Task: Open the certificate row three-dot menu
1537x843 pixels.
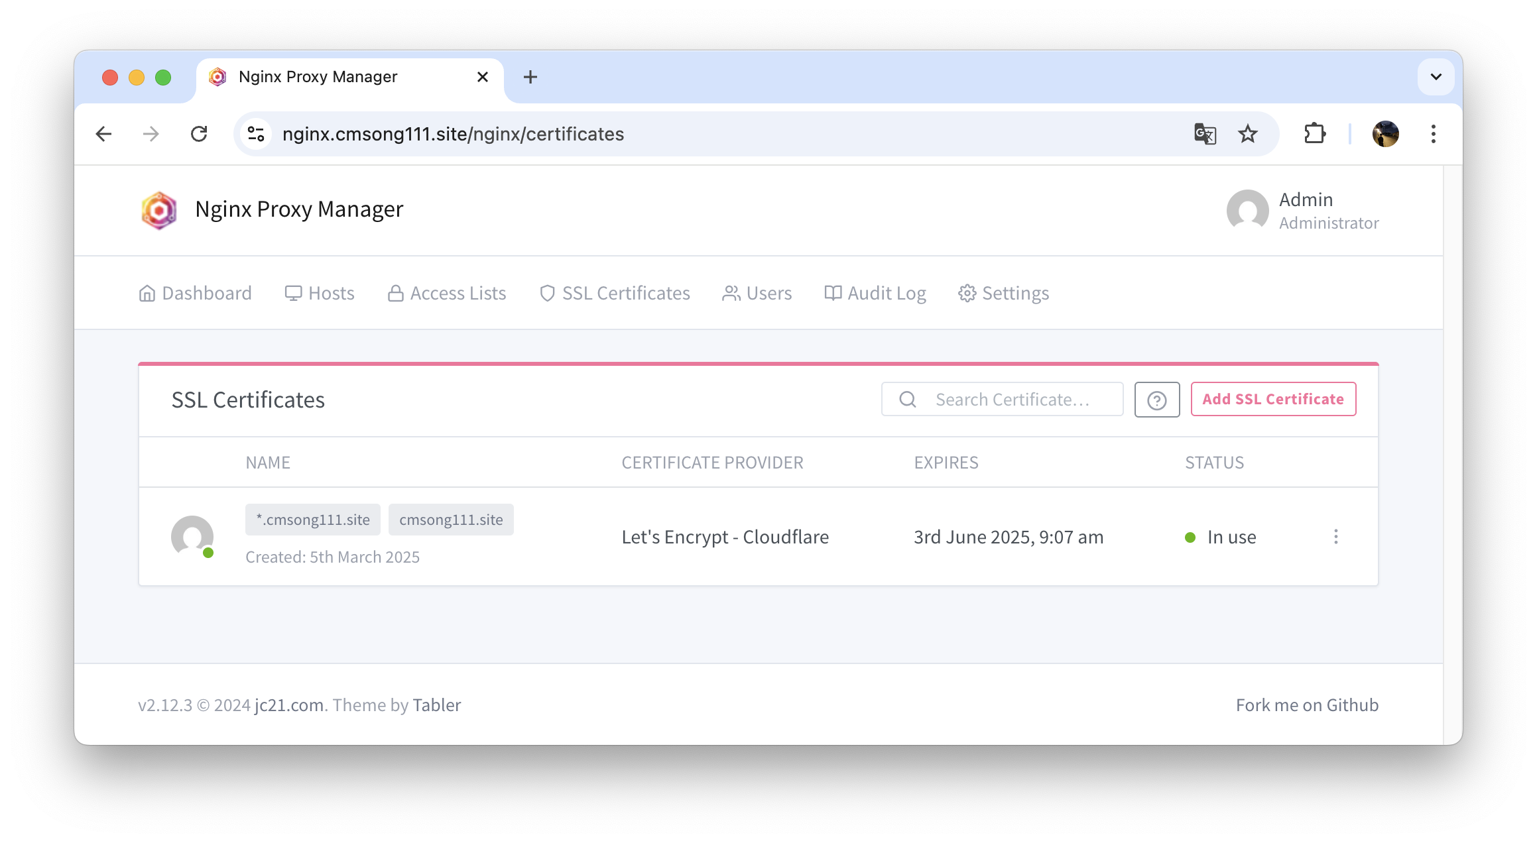Action: (x=1335, y=537)
